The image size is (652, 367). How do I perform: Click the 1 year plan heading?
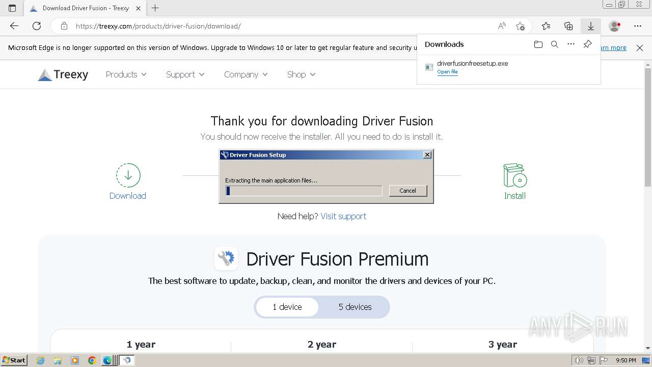(141, 345)
